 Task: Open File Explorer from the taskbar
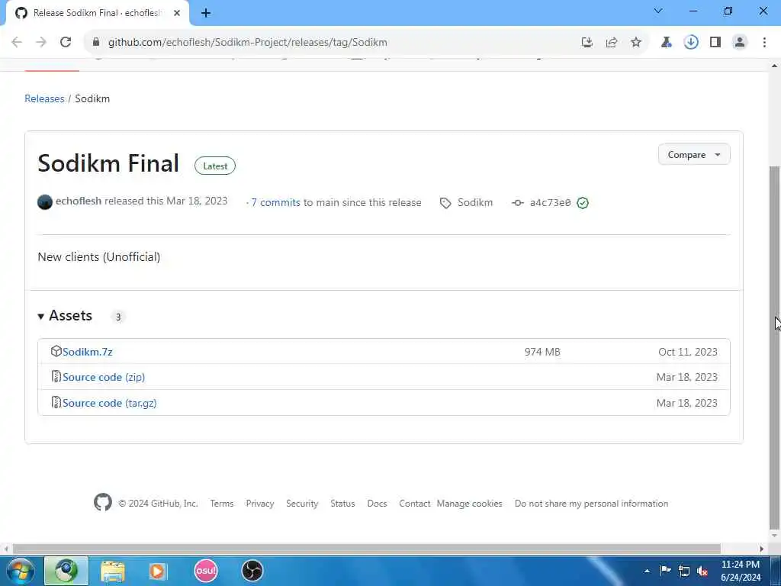[113, 571]
